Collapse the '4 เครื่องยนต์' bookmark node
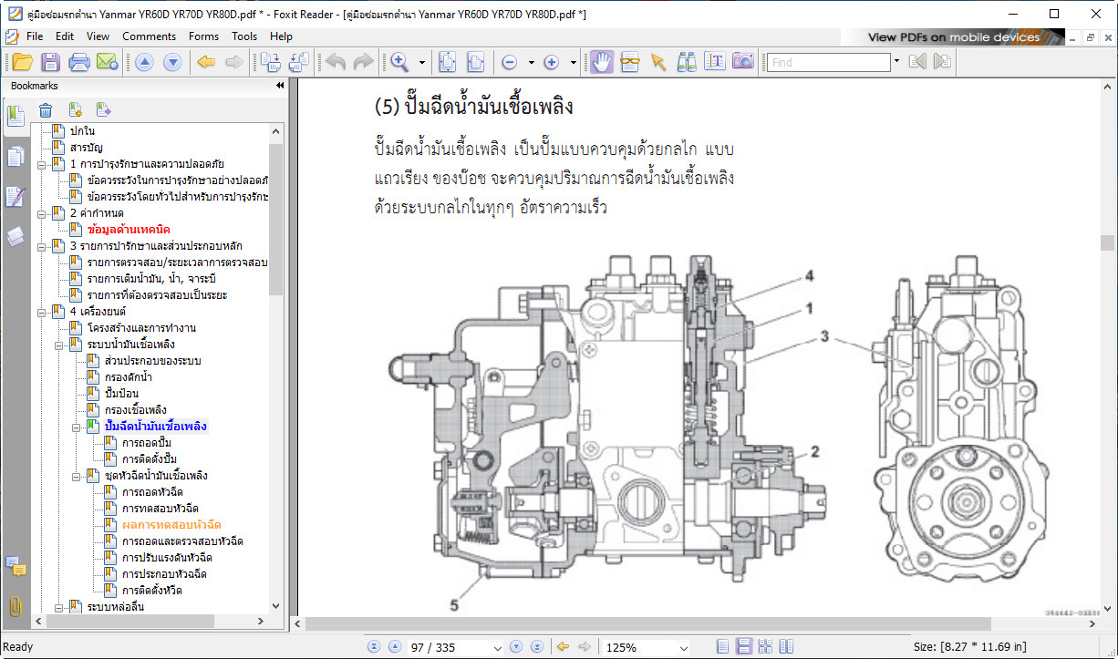This screenshot has height=659, width=1118. [x=42, y=312]
